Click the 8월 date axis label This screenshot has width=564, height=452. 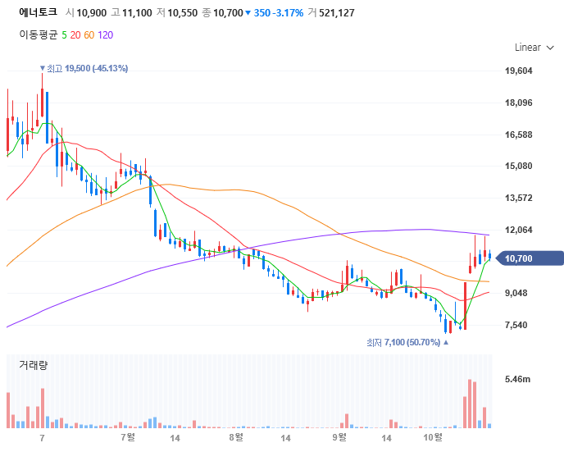point(236,437)
